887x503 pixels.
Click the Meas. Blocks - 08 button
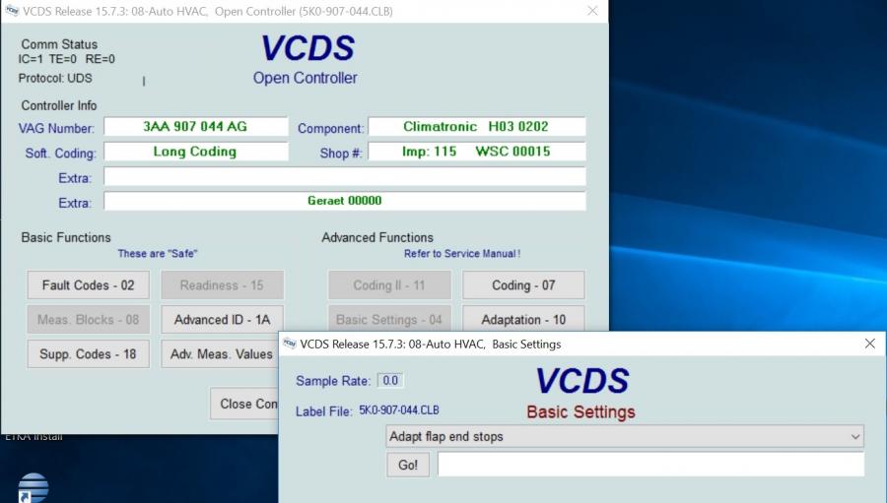click(x=89, y=319)
